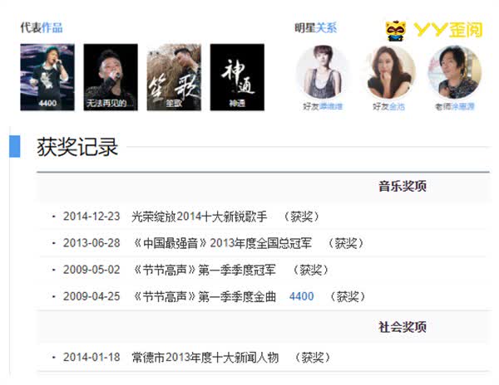Select the 获奖记录 section title
This screenshot has height=385, width=499.
(x=77, y=147)
